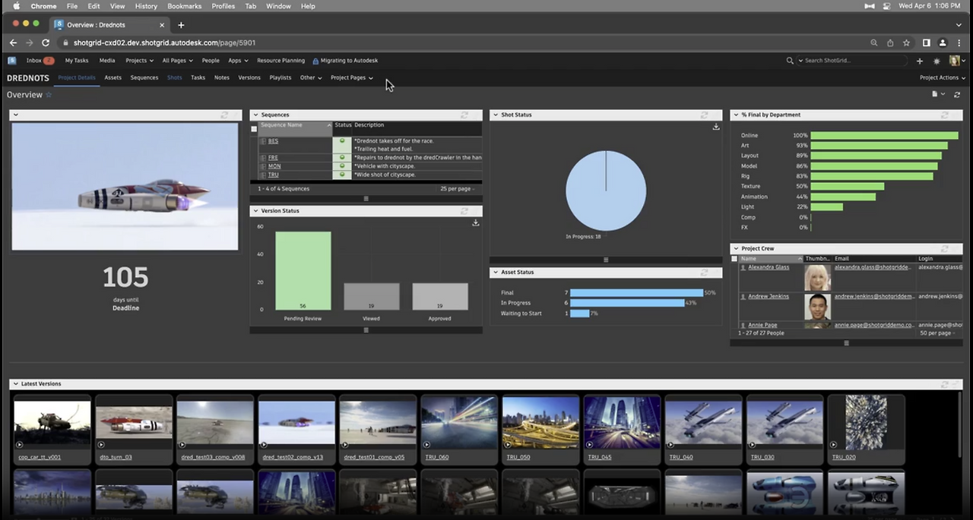Switch to the Assets tab
Screen dimensions: 973x520
click(113, 77)
